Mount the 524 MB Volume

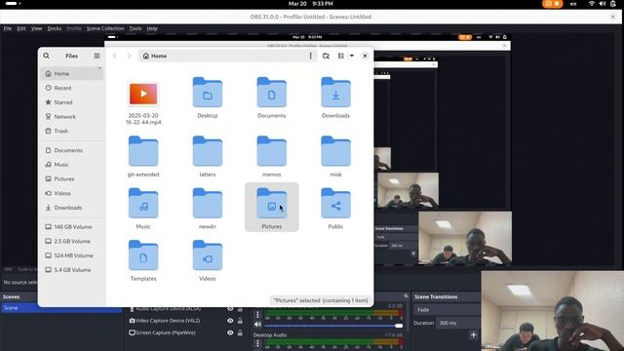(x=71, y=255)
